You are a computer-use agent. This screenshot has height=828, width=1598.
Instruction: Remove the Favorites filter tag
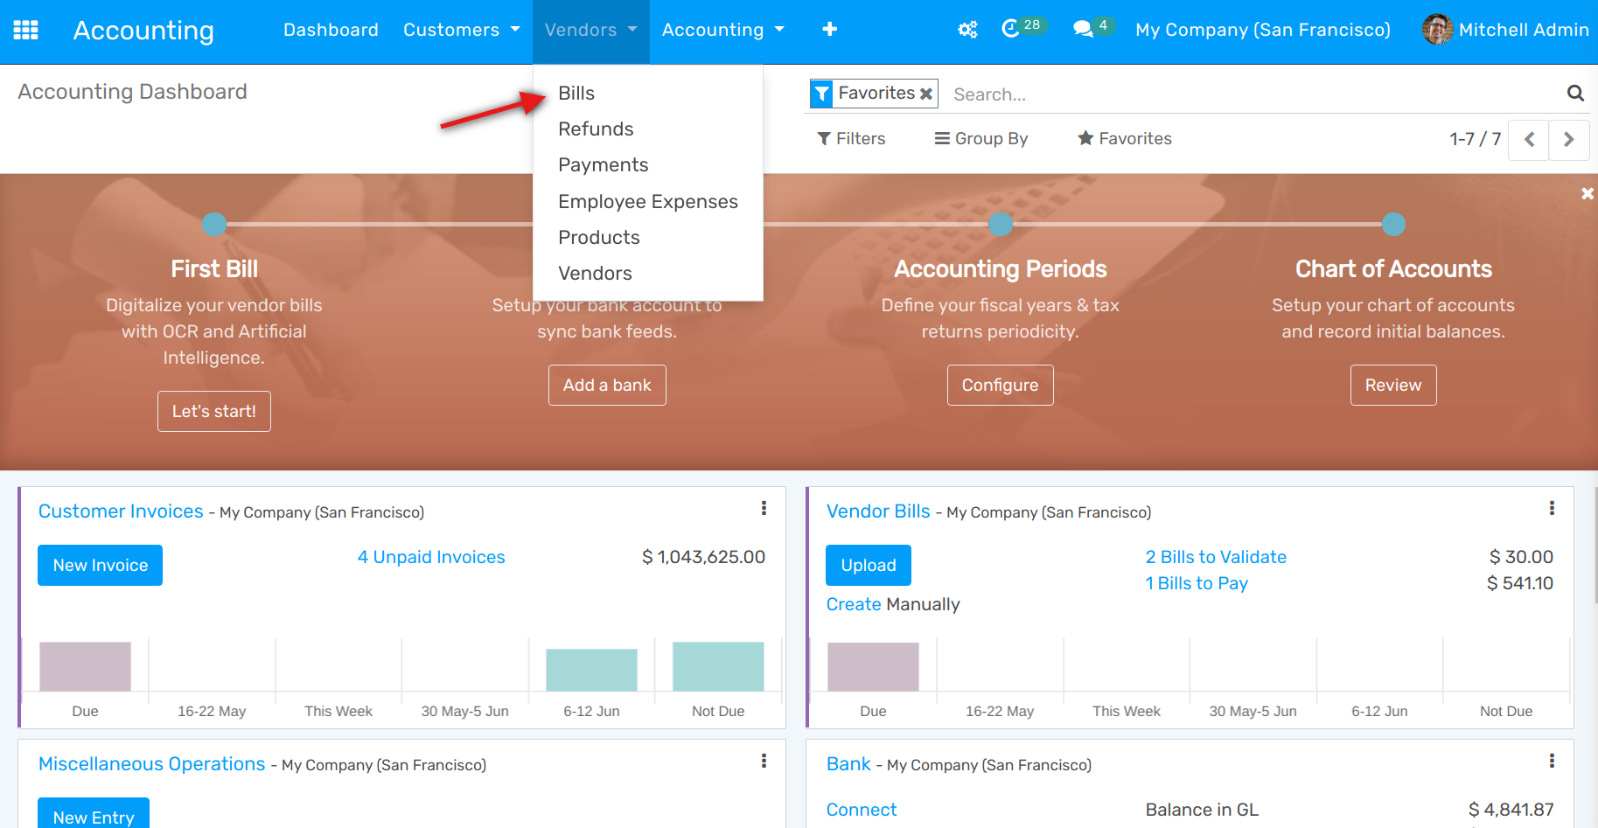[926, 94]
